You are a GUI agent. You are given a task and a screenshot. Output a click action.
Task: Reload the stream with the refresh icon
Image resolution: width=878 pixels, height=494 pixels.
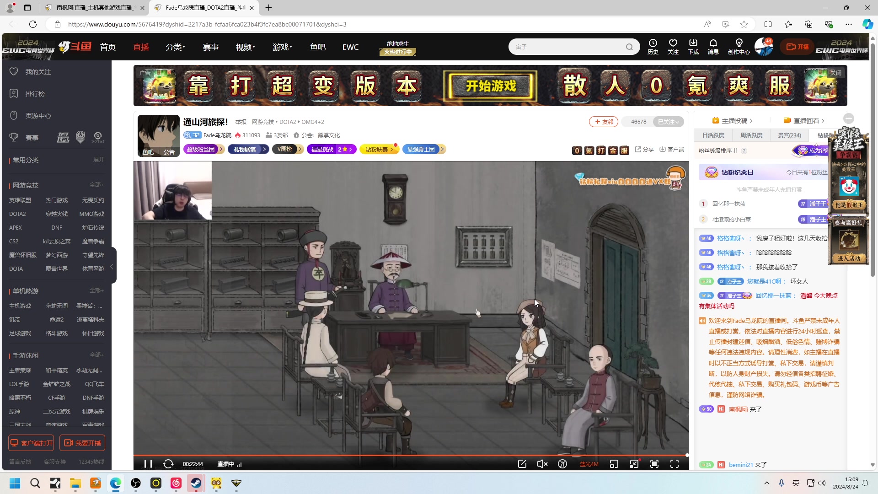(168, 464)
